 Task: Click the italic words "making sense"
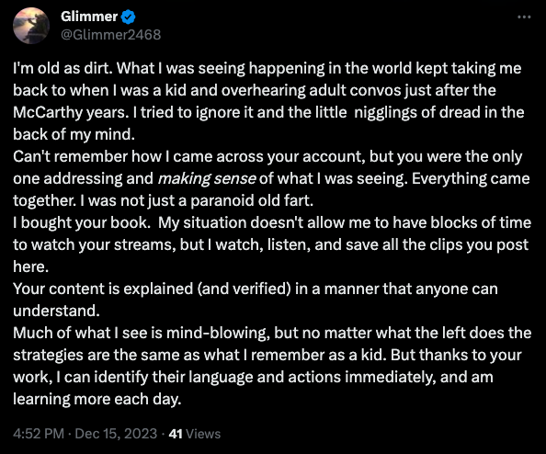[207, 178]
